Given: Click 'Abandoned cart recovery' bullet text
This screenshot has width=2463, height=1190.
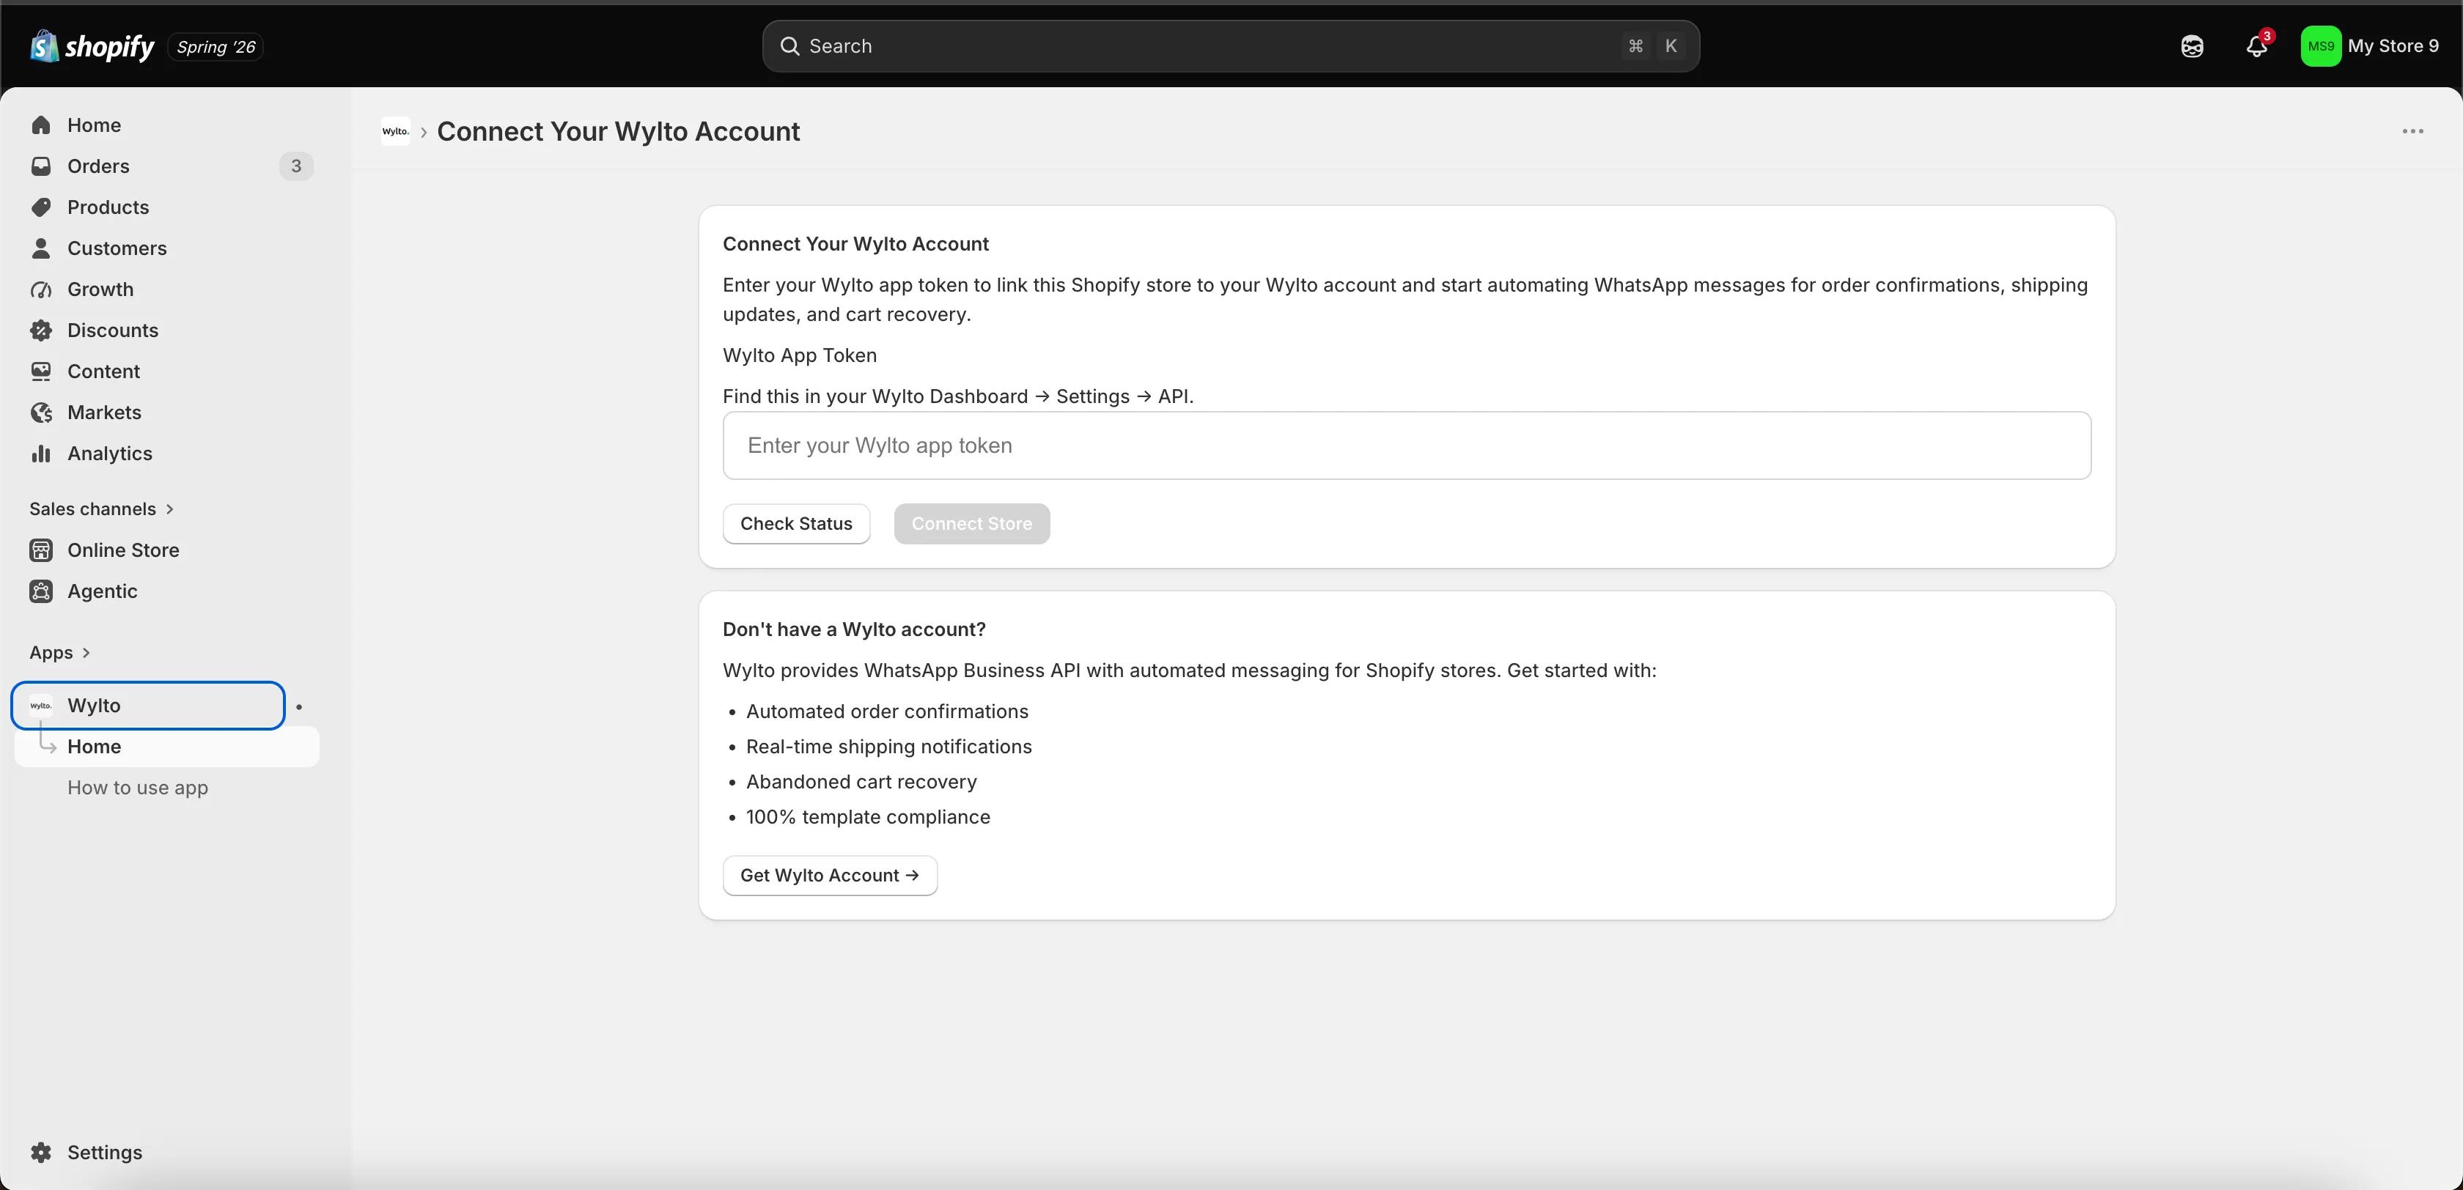Looking at the screenshot, I should (861, 782).
